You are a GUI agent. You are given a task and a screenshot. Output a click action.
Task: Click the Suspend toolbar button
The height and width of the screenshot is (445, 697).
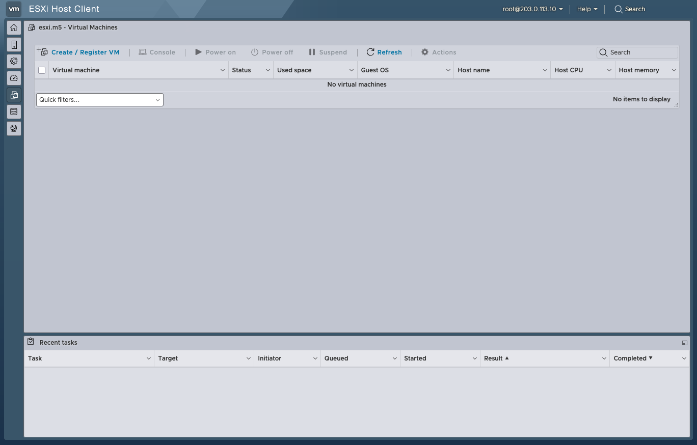coord(328,52)
